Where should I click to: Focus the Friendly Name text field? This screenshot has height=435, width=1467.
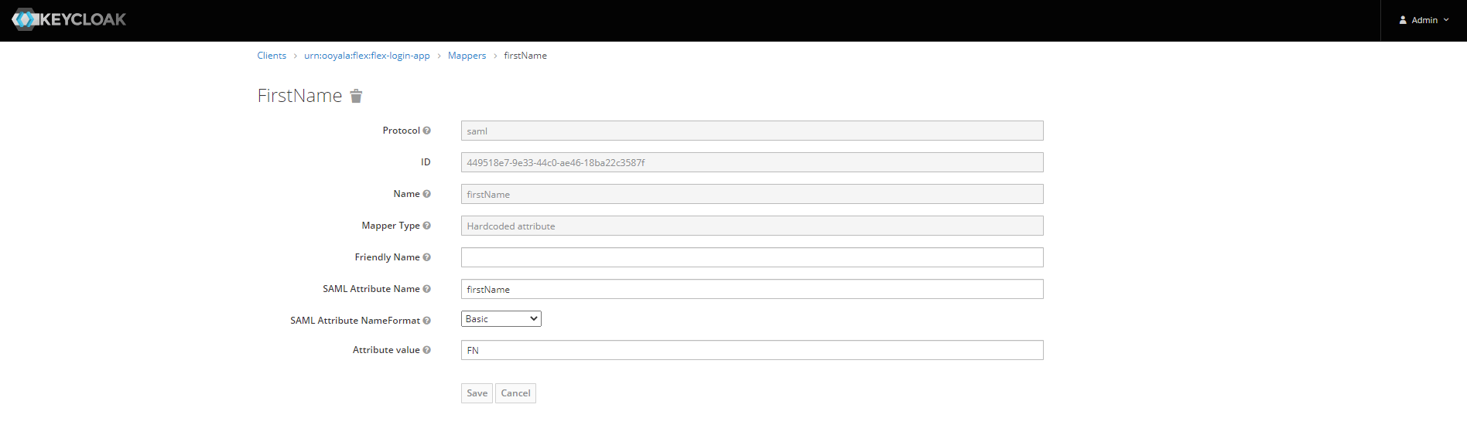click(x=751, y=257)
